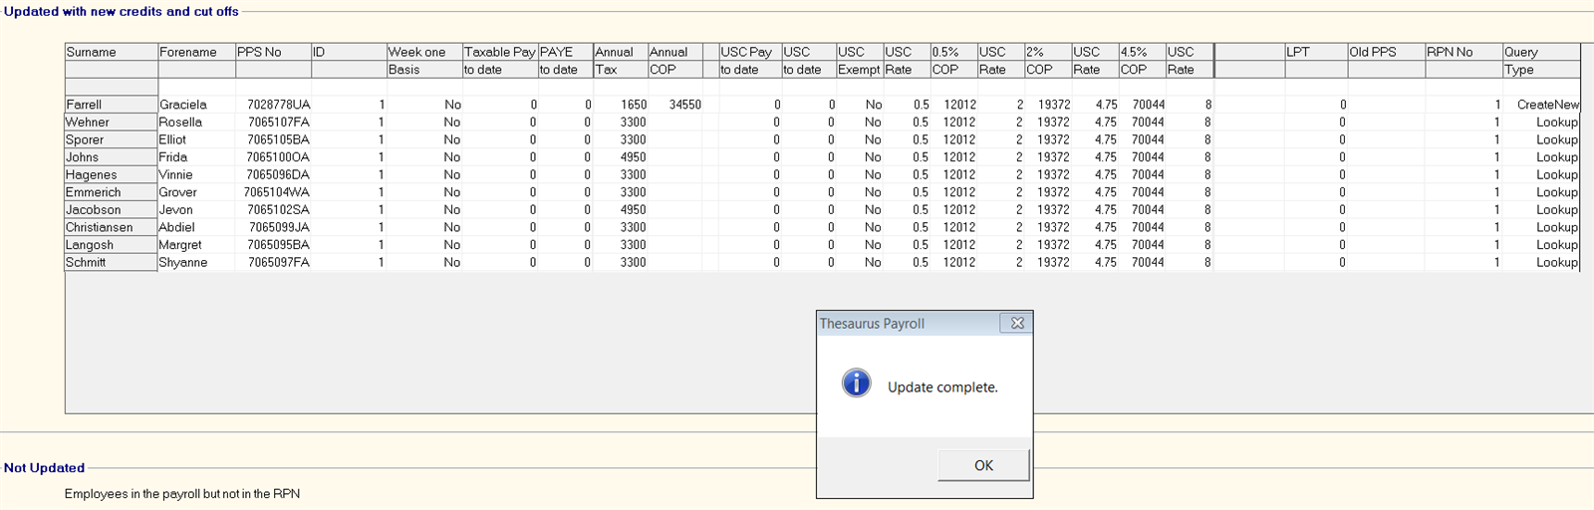Screen dimensions: 1594x510
Task: Click the Taxable Pay column header
Action: pos(500,61)
